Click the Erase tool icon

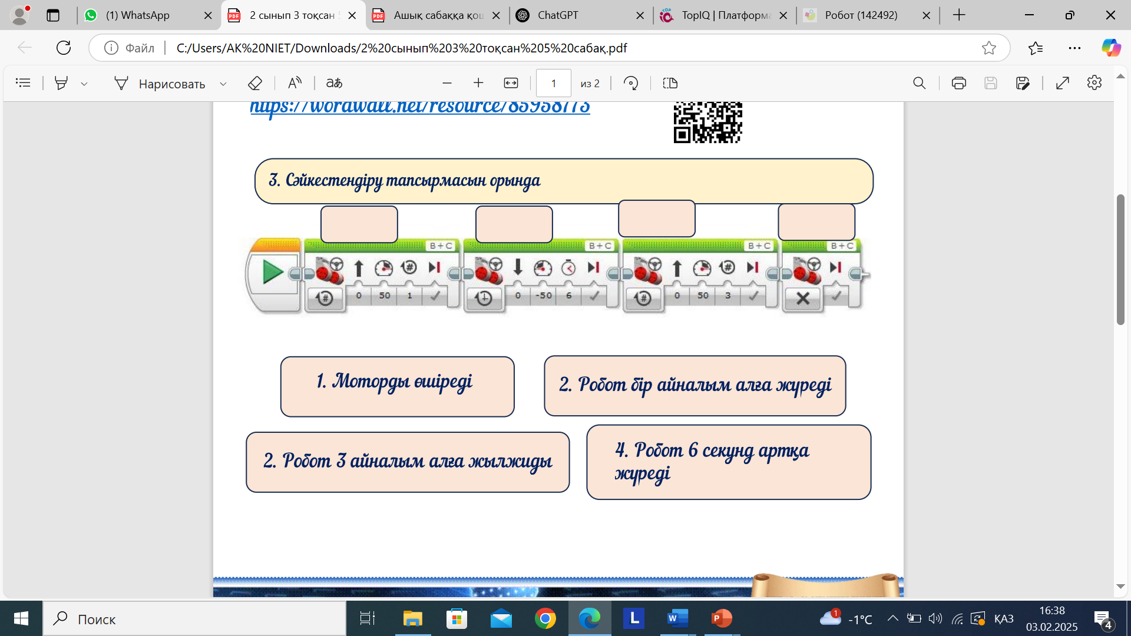(x=254, y=83)
